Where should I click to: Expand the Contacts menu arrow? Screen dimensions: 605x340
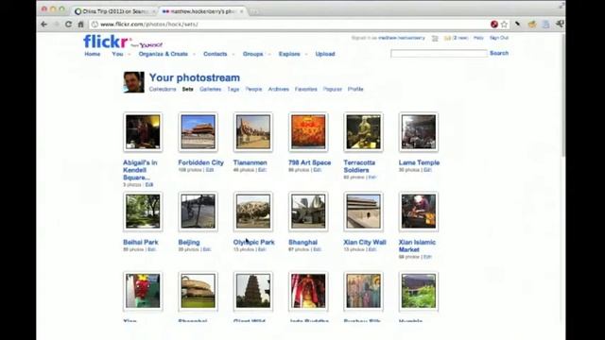233,55
